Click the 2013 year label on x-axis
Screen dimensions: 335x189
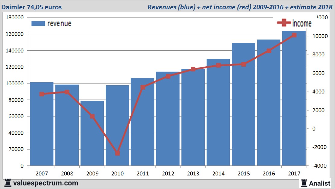tap(193, 173)
